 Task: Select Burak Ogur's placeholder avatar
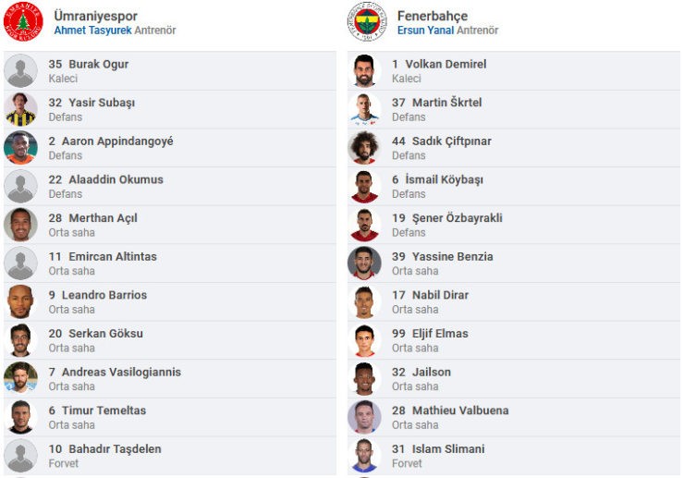coord(20,70)
